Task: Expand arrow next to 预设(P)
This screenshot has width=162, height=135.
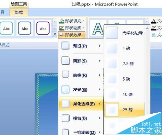Action: [99, 46]
